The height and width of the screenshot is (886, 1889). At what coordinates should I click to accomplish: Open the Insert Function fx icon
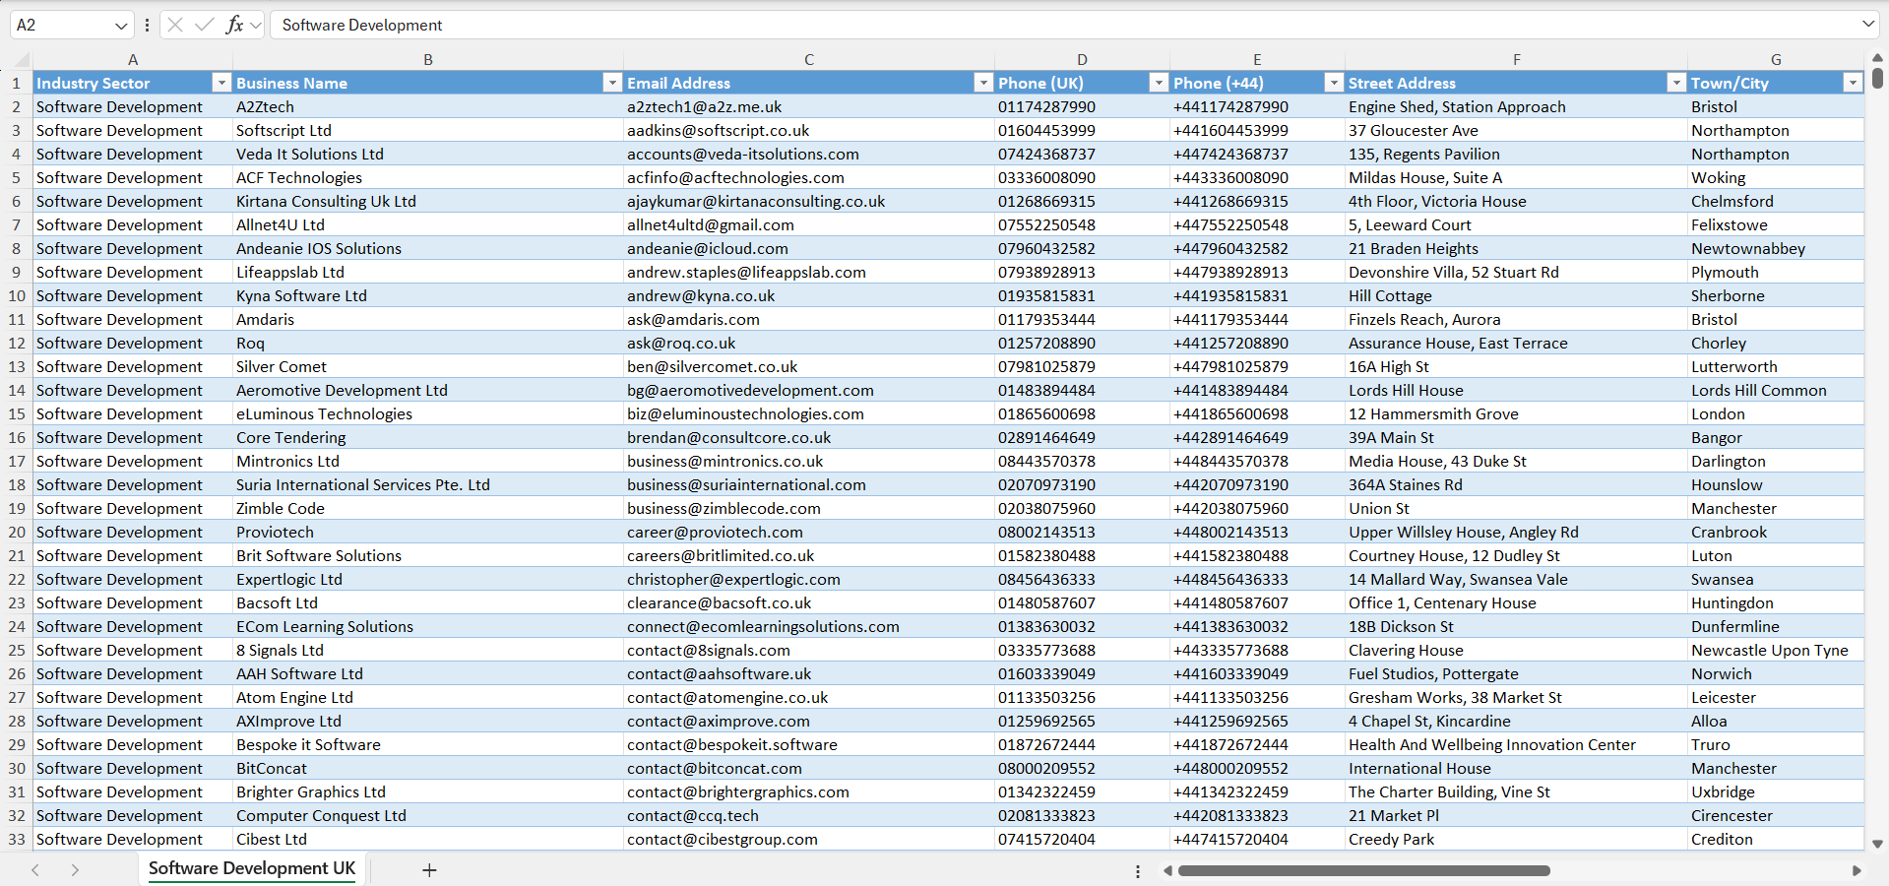(x=234, y=25)
